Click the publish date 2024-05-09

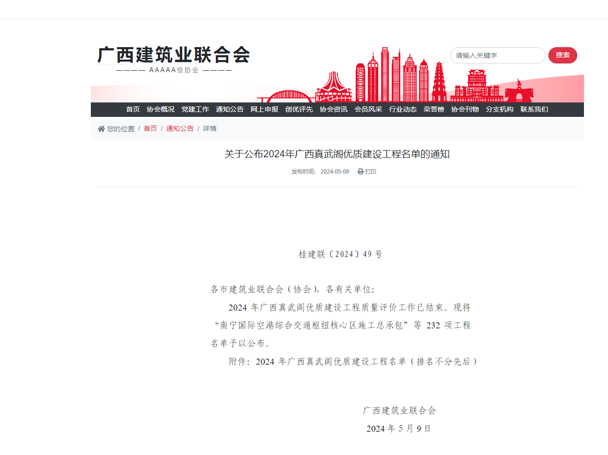[335, 172]
